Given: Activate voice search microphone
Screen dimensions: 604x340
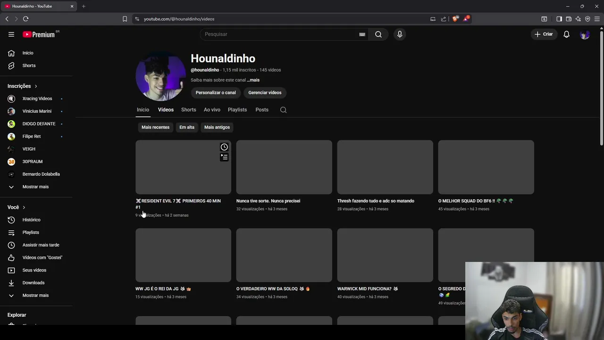Looking at the screenshot, I should coord(400,34).
